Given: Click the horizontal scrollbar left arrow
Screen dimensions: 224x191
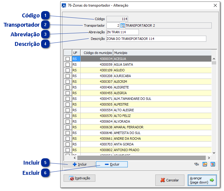Looking at the screenshot, I should (75, 158).
